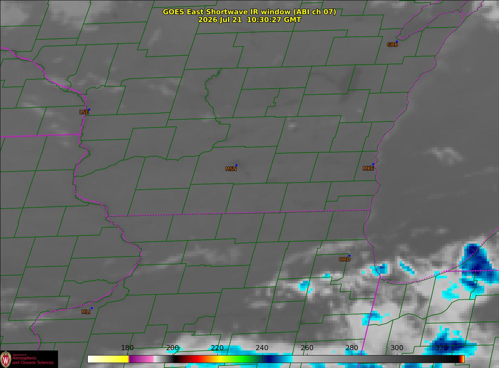Click the 300 label on temperature scale

pyautogui.click(x=397, y=348)
